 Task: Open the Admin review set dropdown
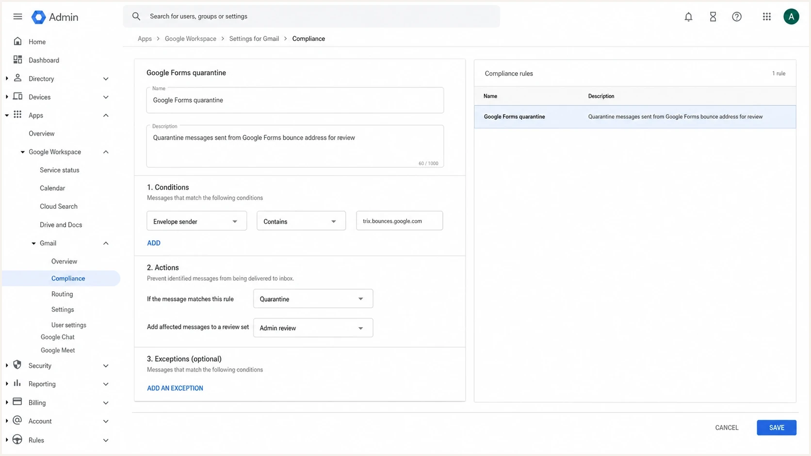point(313,328)
